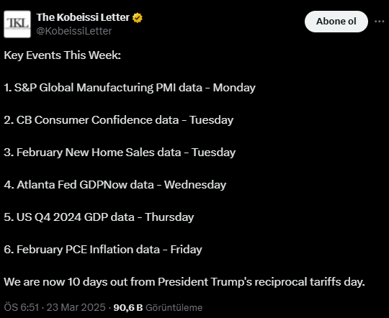This screenshot has height=318, width=389.
Task: Open The Kobeissi Letter display name
Action: 83,17
